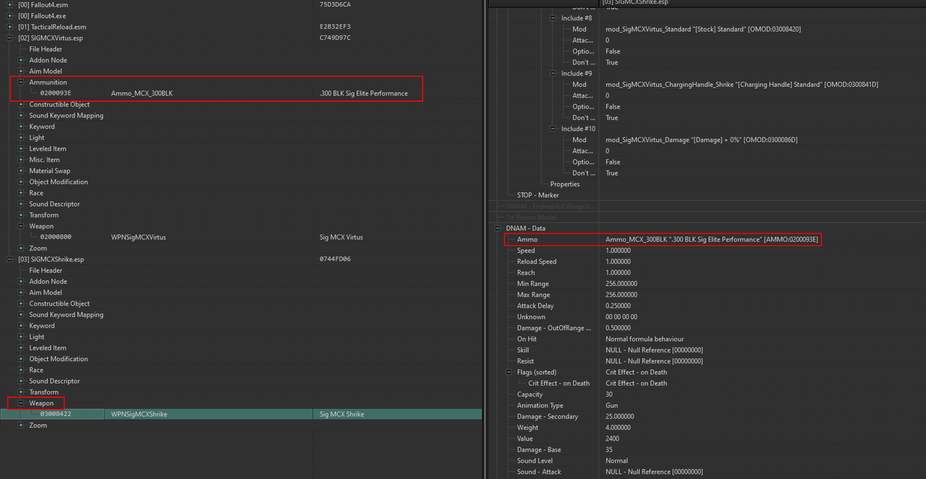The height and width of the screenshot is (479, 926).
Task: Expand Race group under SIGMCXVirtus.esp
Action: click(x=22, y=193)
